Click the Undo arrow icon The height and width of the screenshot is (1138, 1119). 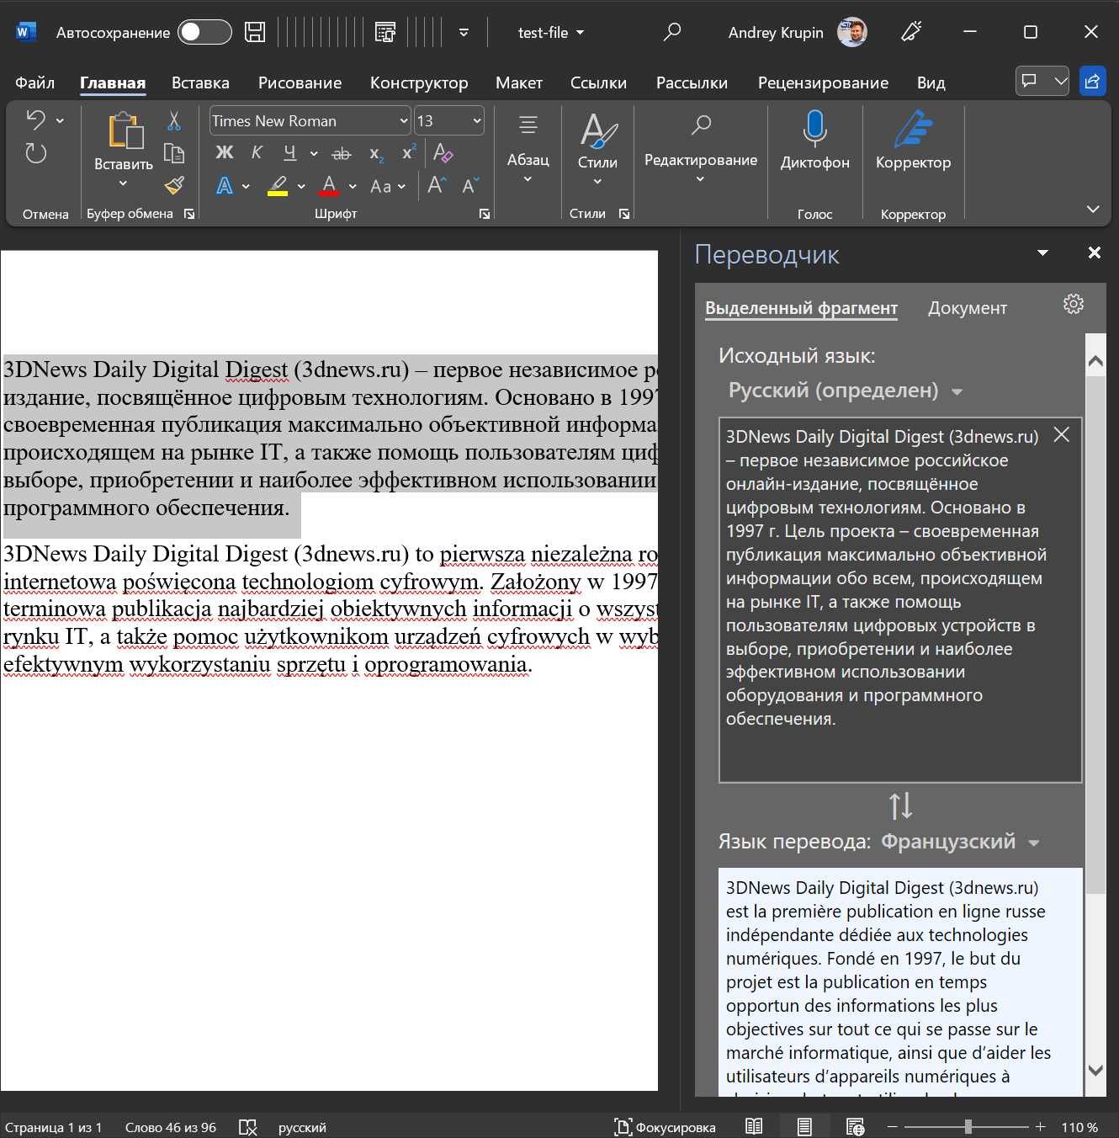35,120
